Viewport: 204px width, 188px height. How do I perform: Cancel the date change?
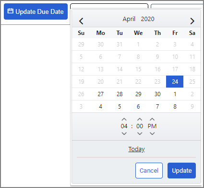pyautogui.click(x=149, y=170)
